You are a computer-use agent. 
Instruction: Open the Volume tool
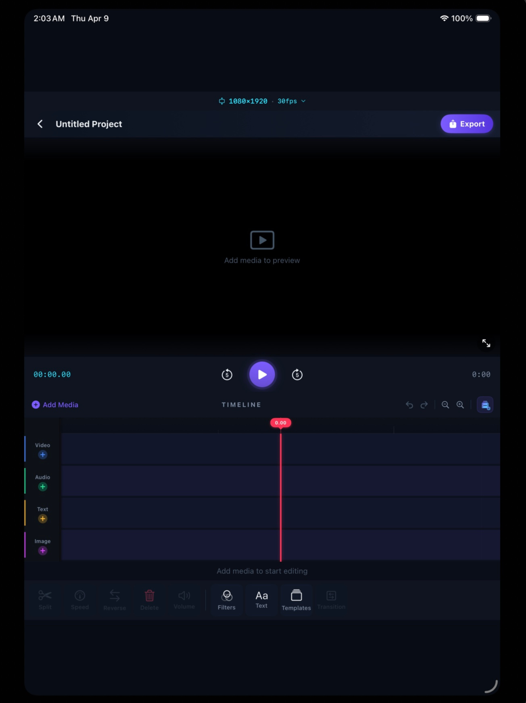click(184, 600)
